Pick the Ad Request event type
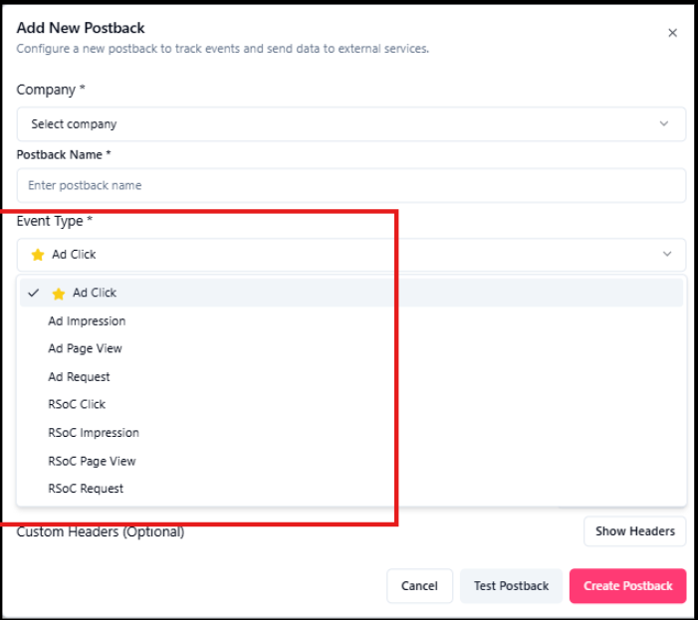 click(x=79, y=377)
